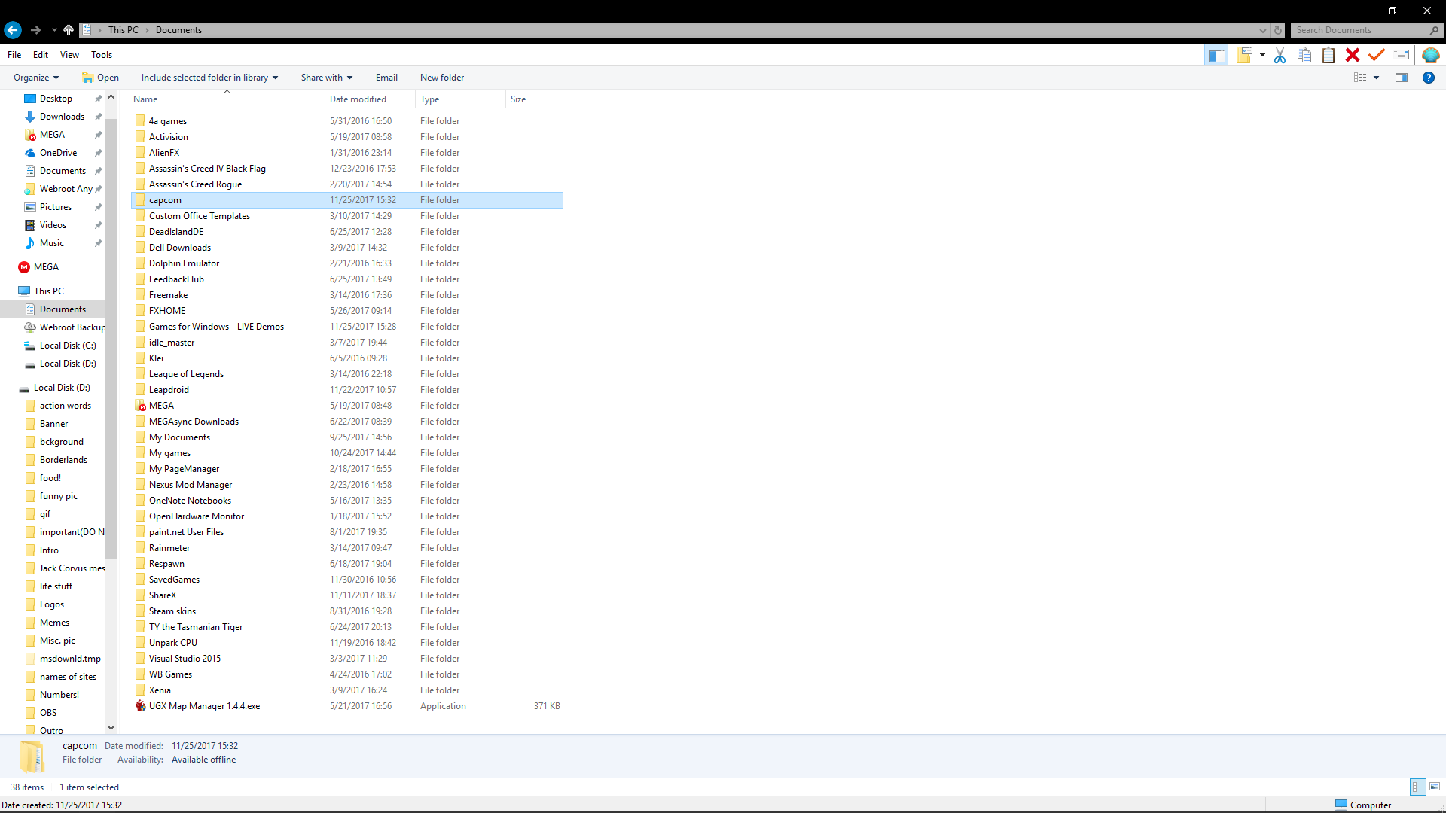Click the New folder button
Screen dimensions: 1446x813
pos(442,78)
